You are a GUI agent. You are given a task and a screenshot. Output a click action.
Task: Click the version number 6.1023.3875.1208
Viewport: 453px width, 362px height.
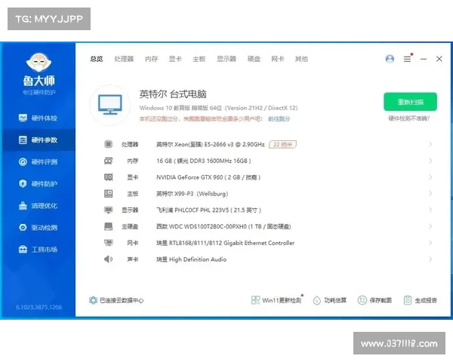click(39, 307)
